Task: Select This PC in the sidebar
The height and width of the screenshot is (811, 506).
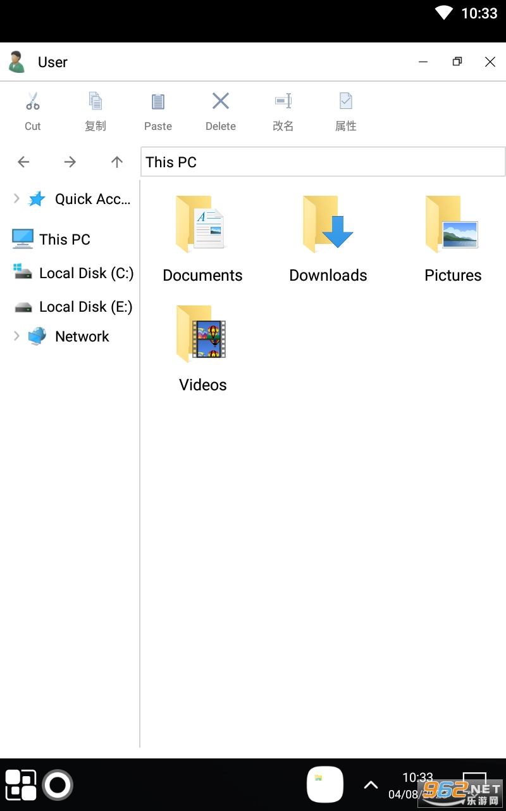Action: pos(64,239)
